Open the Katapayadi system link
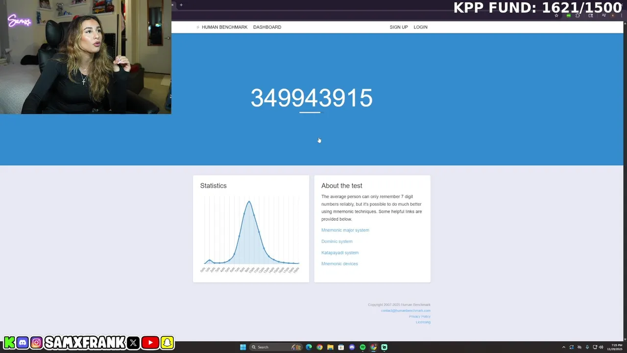Screen dimensions: 627x353 tap(340, 252)
